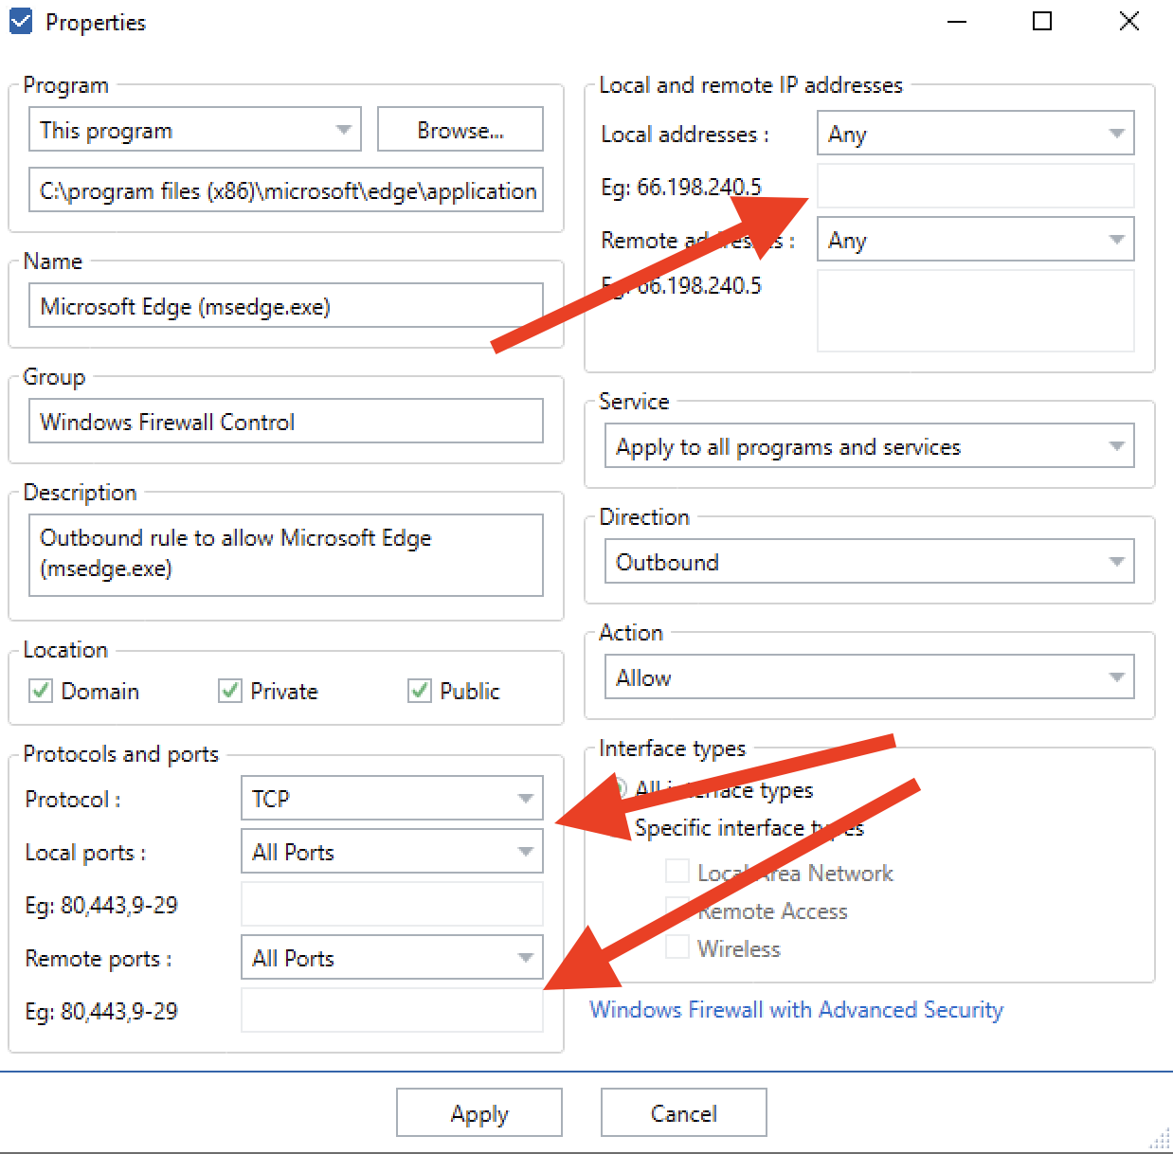Viewport: 1173px width, 1154px height.
Task: Click the Browse... button
Action: (x=460, y=130)
